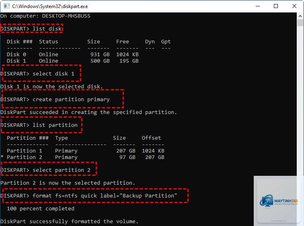Click the 'Partition 2' row label
The height and width of the screenshot is (226, 304).
pos(25,157)
